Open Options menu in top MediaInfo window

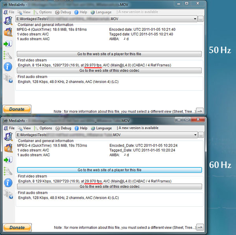(43, 12)
